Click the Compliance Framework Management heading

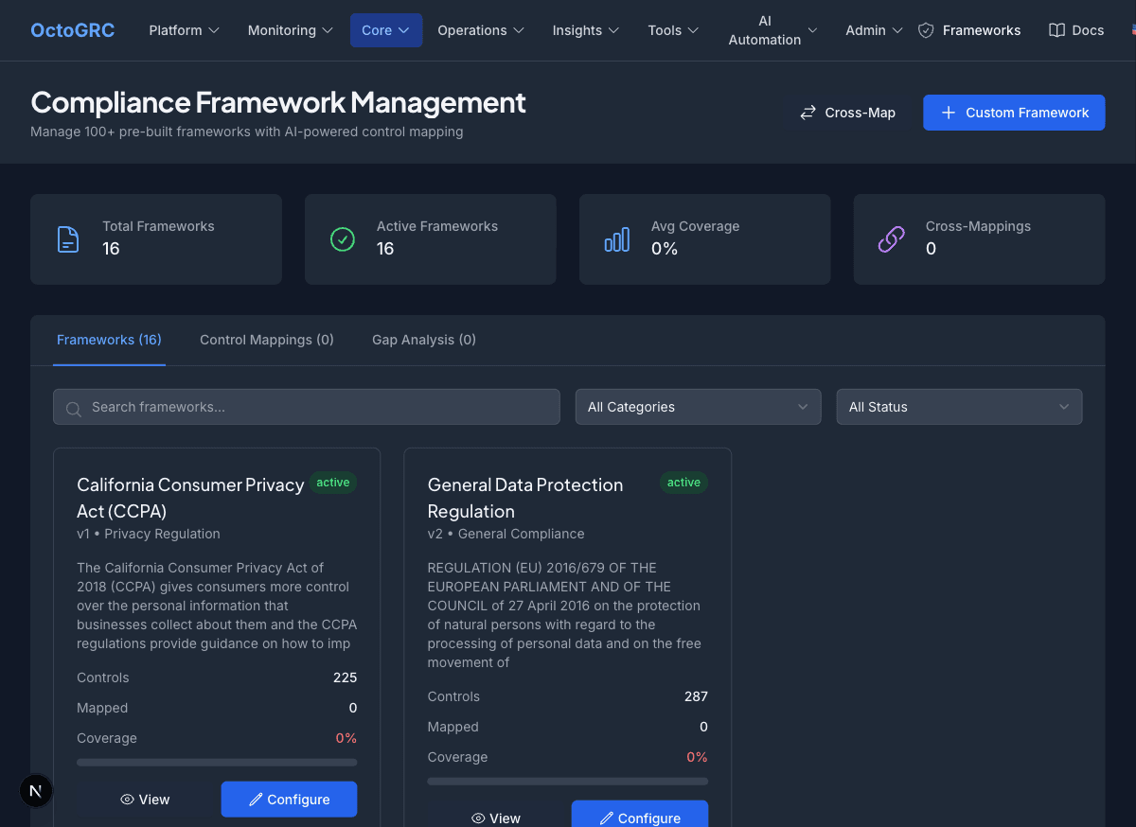(x=278, y=102)
